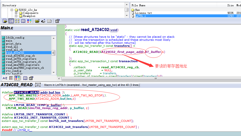The image size is (241, 136).
Task: Select the 52832_i2c_hw folder
Action: pos(28,10)
